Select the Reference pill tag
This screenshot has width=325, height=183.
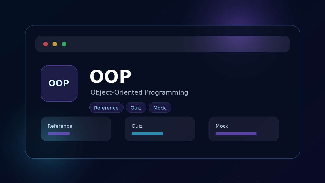106,108
